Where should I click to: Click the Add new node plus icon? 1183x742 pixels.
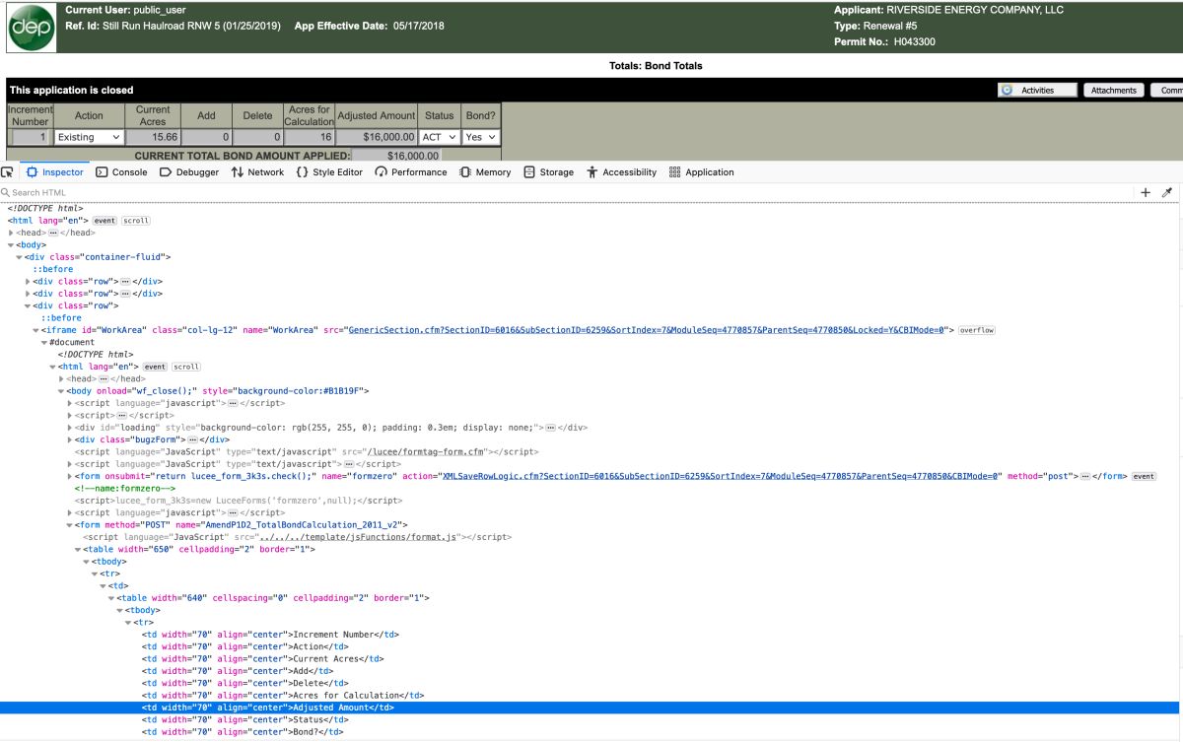[1146, 193]
